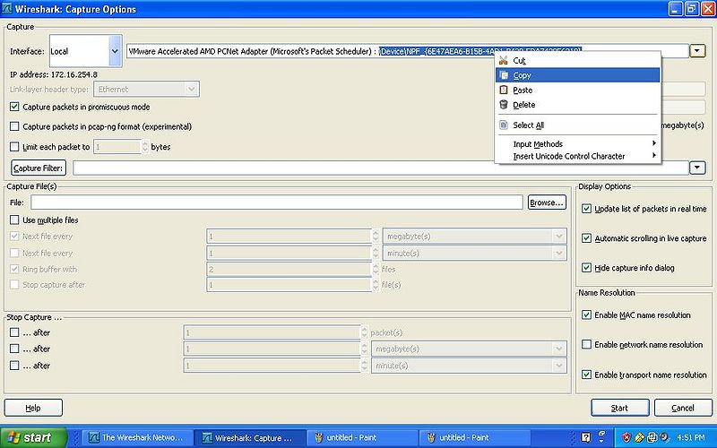The width and height of the screenshot is (717, 448).
Task: Click the capture File path field
Action: 277,202
